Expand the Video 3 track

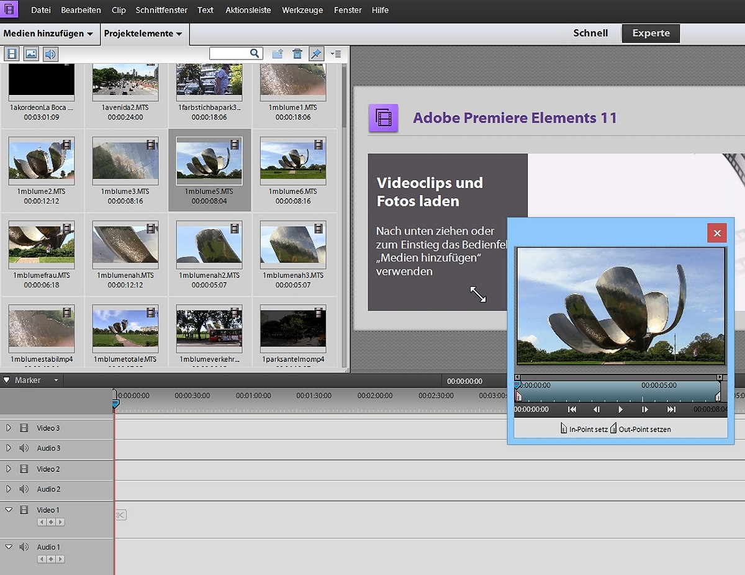(x=9, y=428)
